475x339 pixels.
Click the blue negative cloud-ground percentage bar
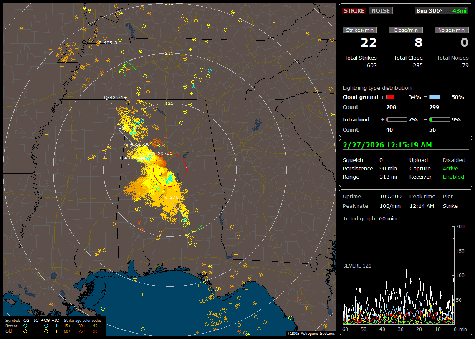(440, 97)
